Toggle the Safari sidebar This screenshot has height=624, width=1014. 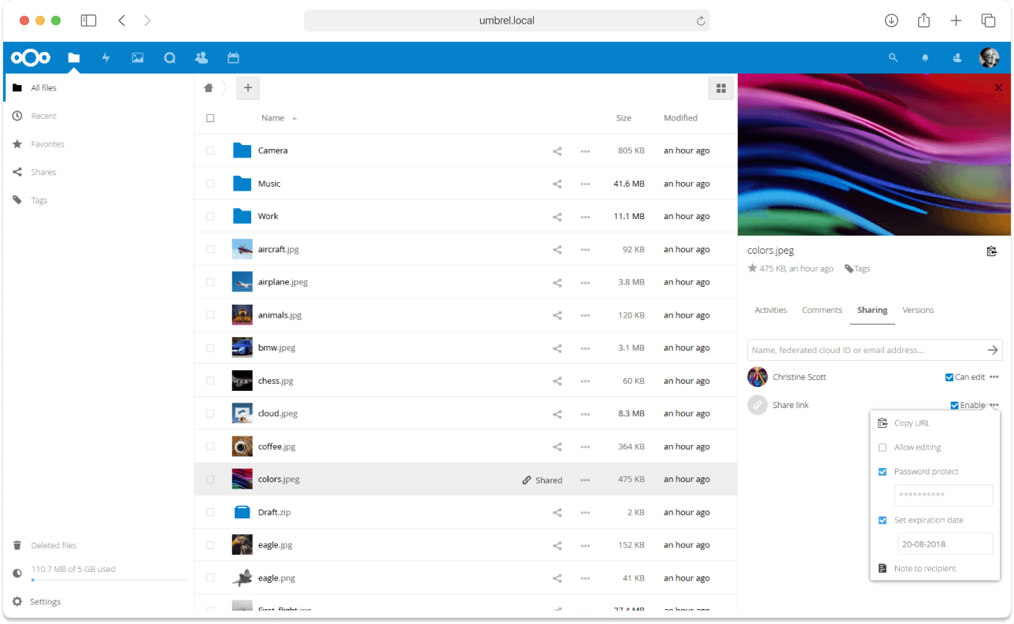click(x=88, y=20)
